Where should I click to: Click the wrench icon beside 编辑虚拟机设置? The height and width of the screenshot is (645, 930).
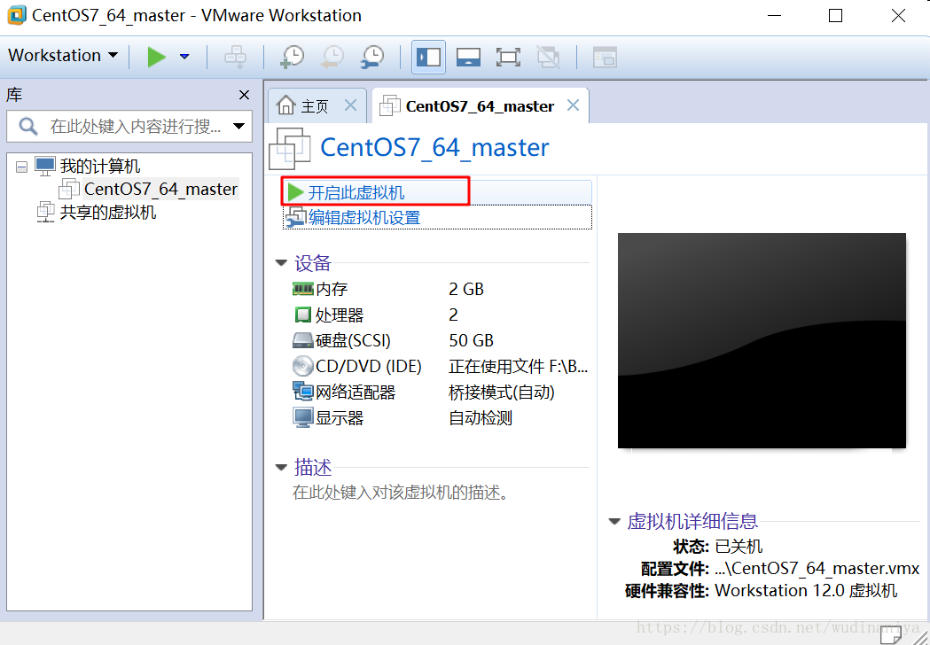(295, 218)
